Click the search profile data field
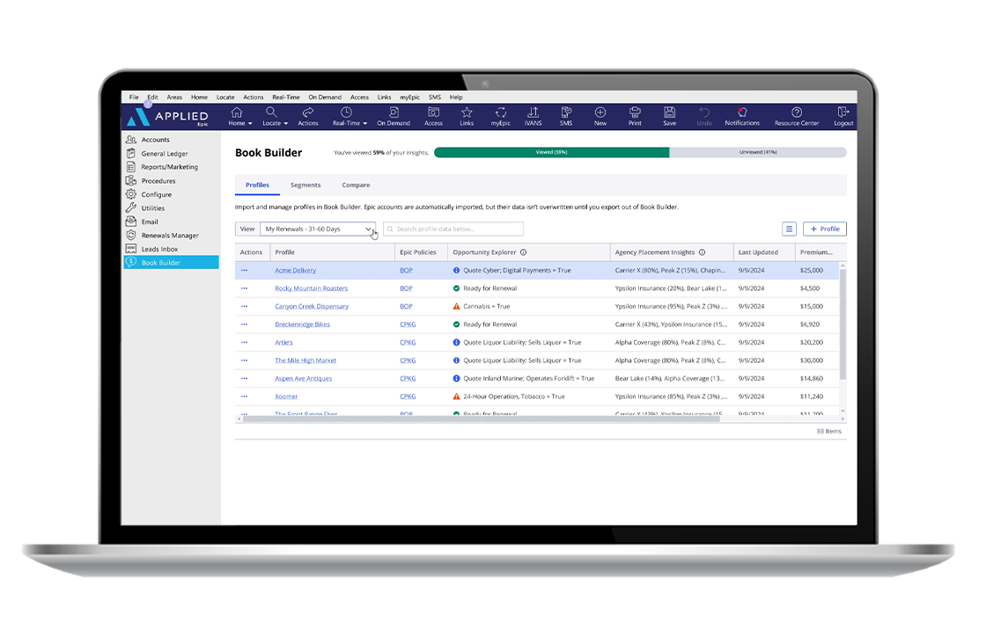This screenshot has height=640, width=986. (453, 229)
